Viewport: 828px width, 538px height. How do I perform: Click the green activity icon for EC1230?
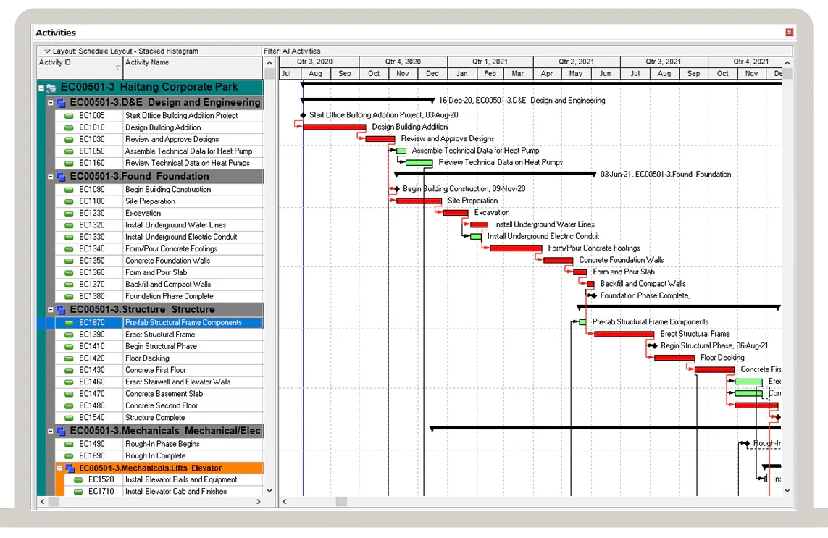coord(69,214)
